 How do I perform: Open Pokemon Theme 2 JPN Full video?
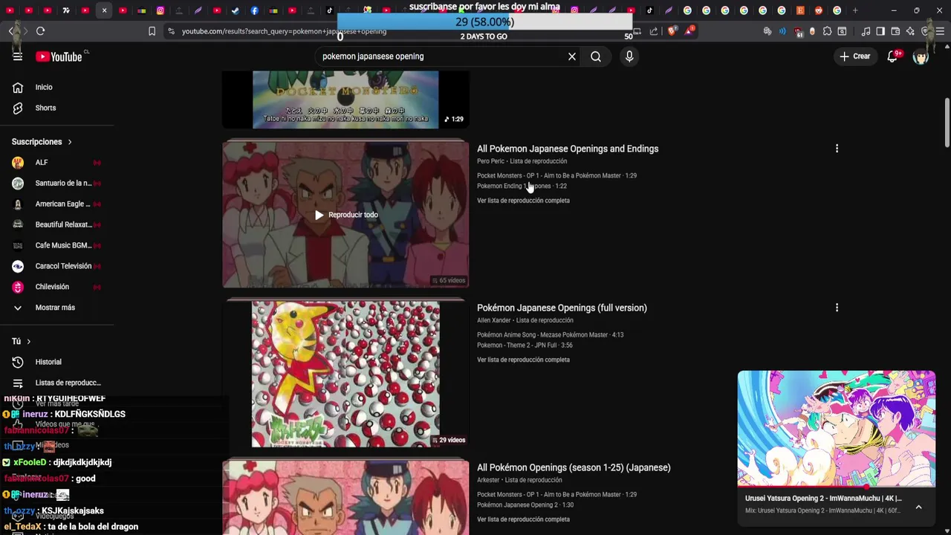(x=525, y=346)
